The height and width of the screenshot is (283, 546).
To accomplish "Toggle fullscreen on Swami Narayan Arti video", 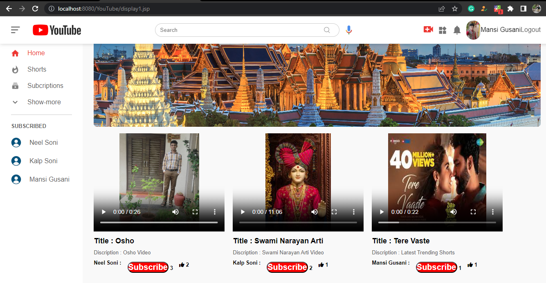I will click(x=334, y=212).
